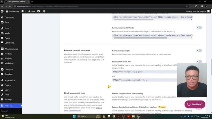Click the Yoast icon in admin bar

pyautogui.click(x=38, y=11)
